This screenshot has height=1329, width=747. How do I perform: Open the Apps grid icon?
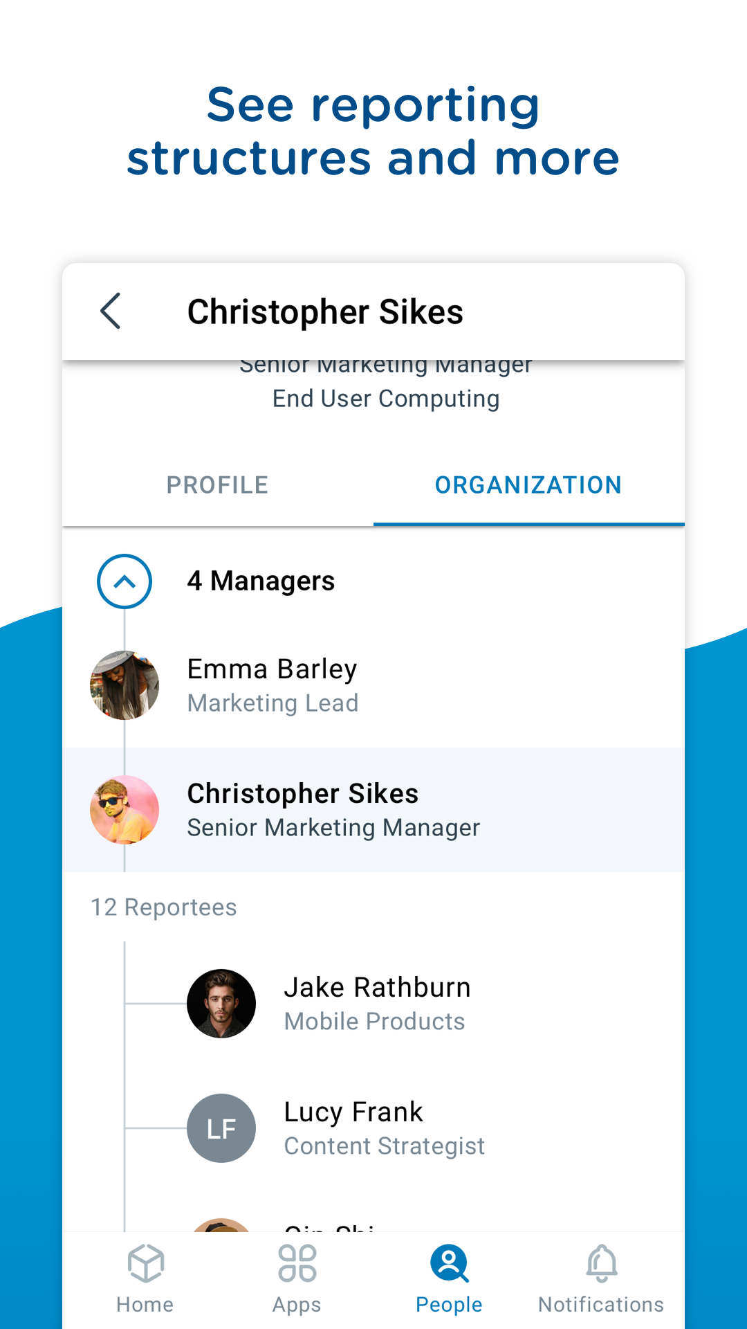tap(297, 1264)
